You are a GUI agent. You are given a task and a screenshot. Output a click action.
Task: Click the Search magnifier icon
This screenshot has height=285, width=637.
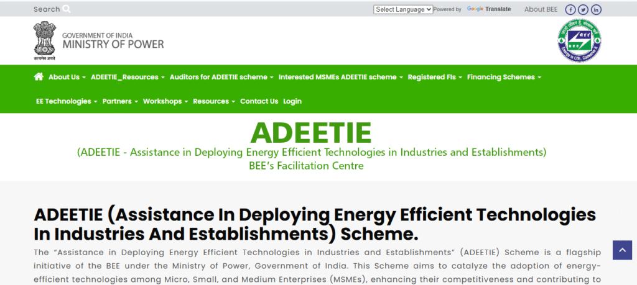pyautogui.click(x=67, y=9)
